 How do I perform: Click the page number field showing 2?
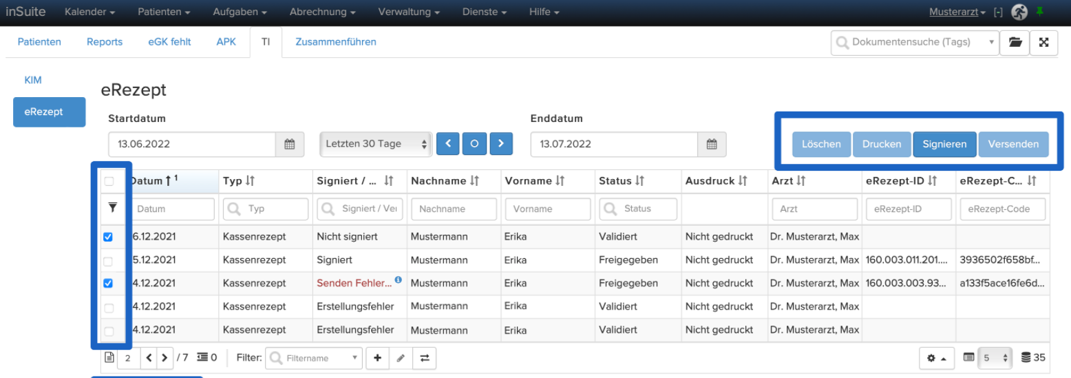click(128, 357)
